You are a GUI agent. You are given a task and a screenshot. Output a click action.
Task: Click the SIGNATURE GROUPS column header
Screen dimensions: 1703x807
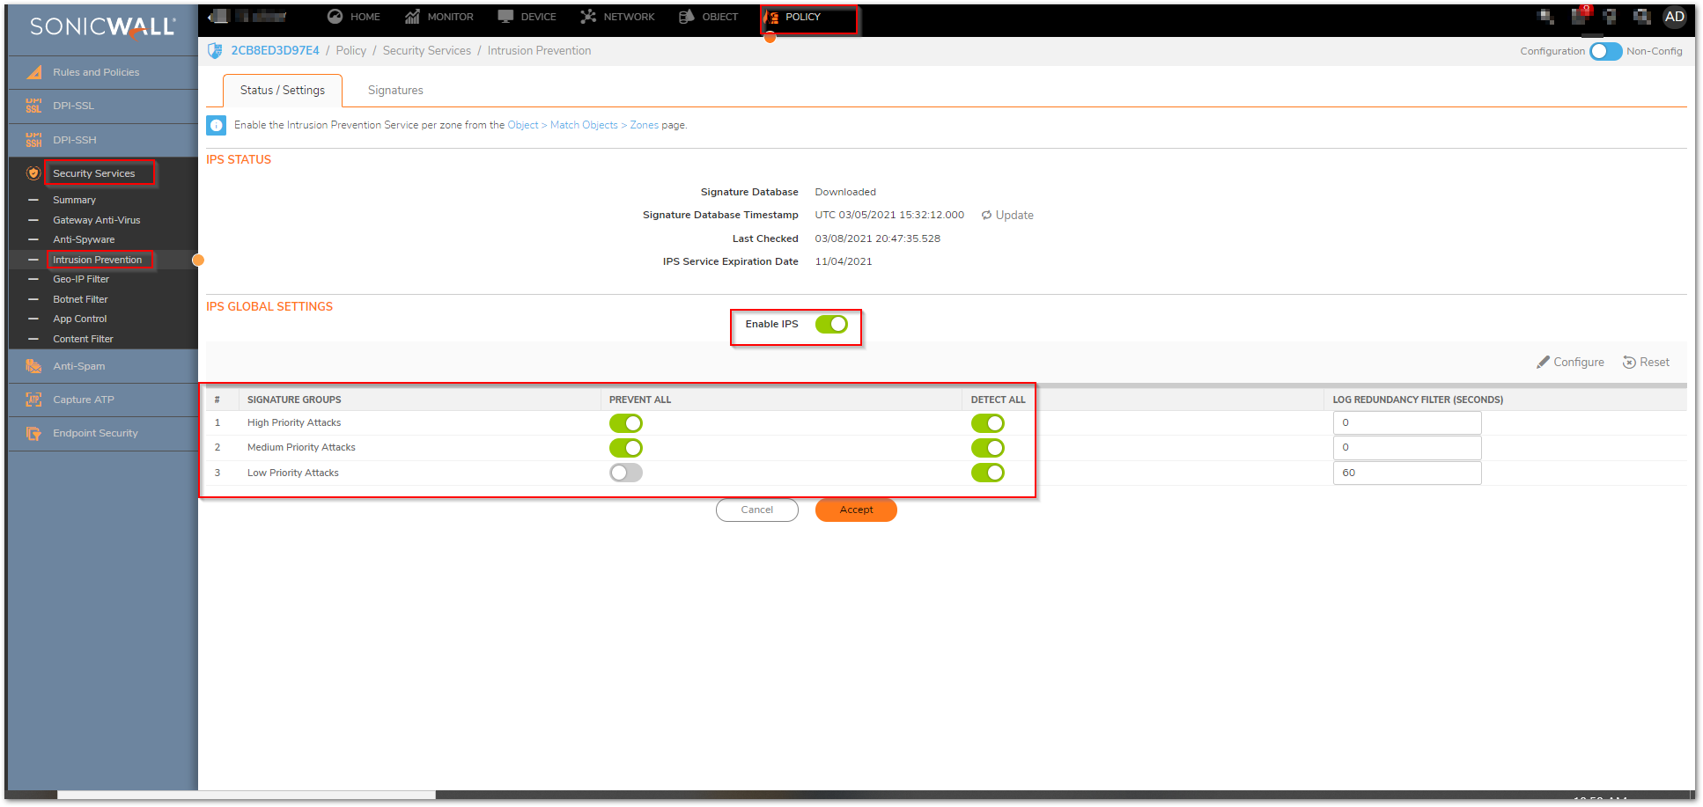pos(294,400)
